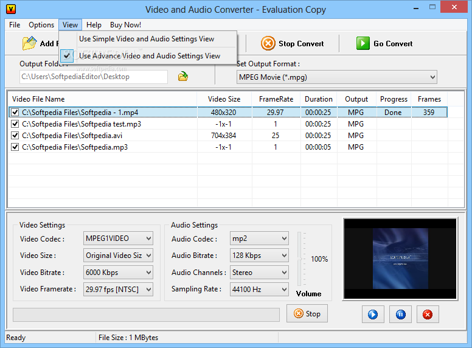The height and width of the screenshot is (348, 472).
Task: Click the Output Folder path field
Action: (94, 77)
